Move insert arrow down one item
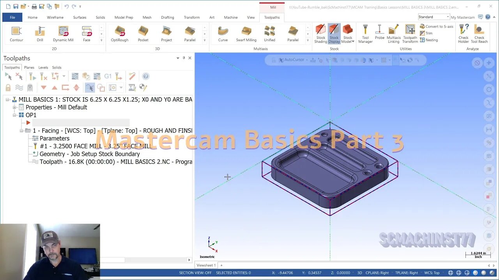Image resolution: width=499 pixels, height=280 pixels. [x=44, y=87]
